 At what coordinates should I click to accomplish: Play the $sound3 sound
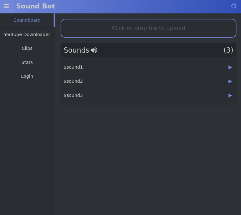230,96
